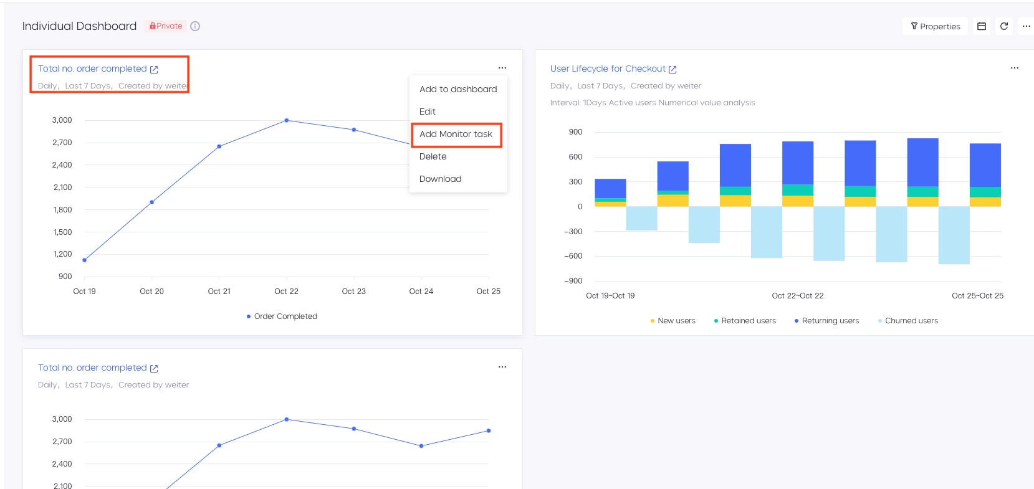Click the Interval: 1Days Active users description text
Image resolution: width=1034 pixels, height=489 pixels.
tap(653, 103)
